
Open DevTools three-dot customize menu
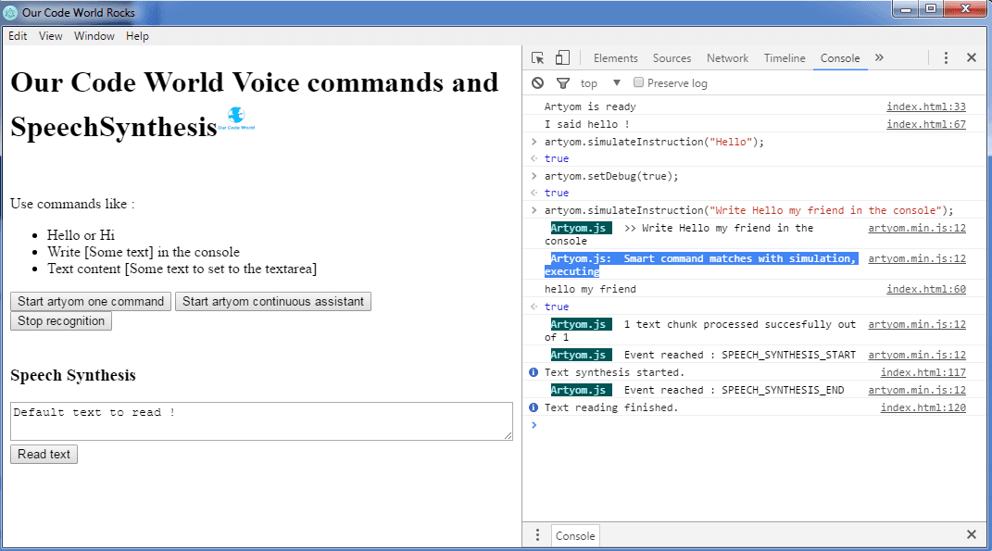tap(946, 58)
